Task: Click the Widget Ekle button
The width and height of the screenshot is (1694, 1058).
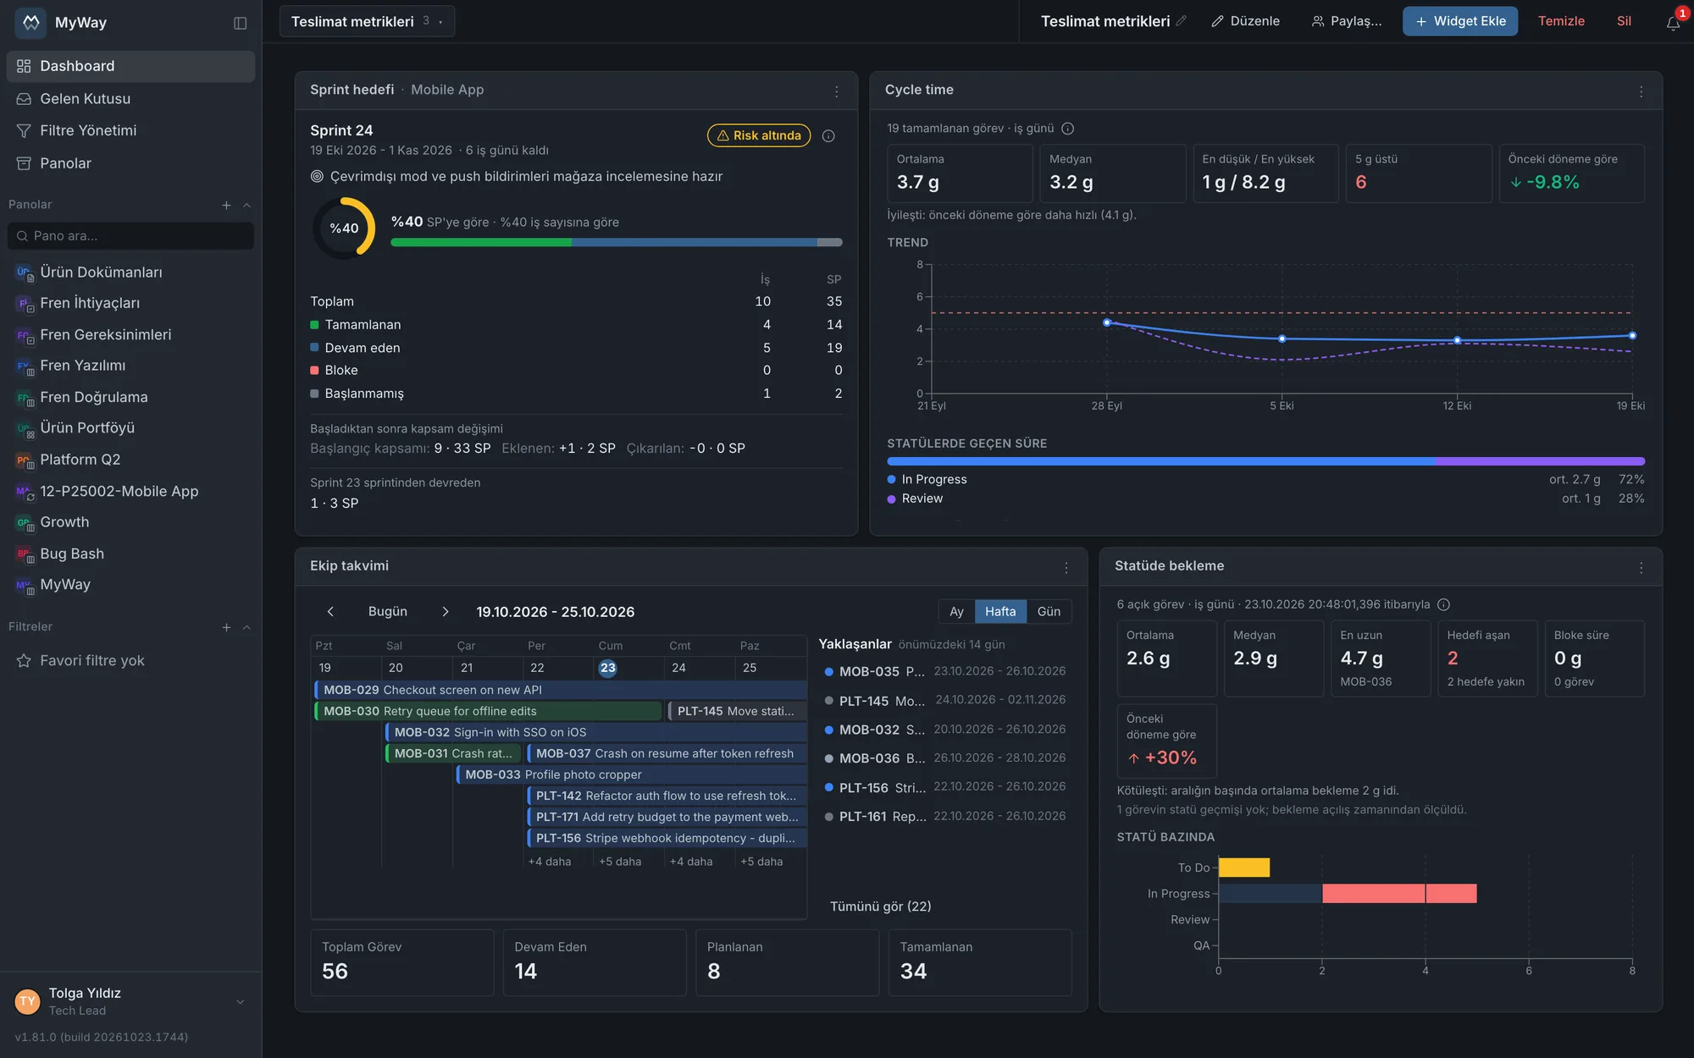Action: (1460, 21)
